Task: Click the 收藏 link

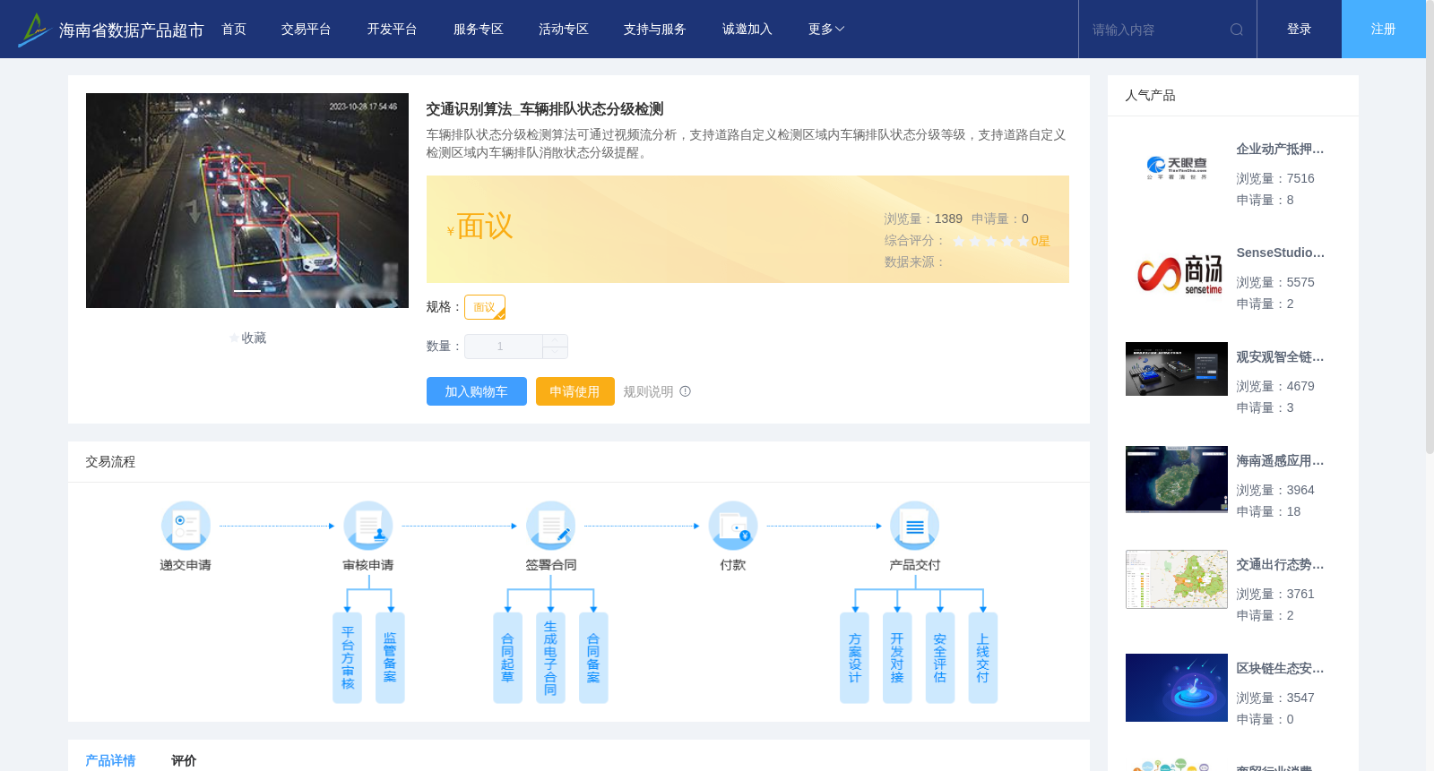Action: pos(254,338)
